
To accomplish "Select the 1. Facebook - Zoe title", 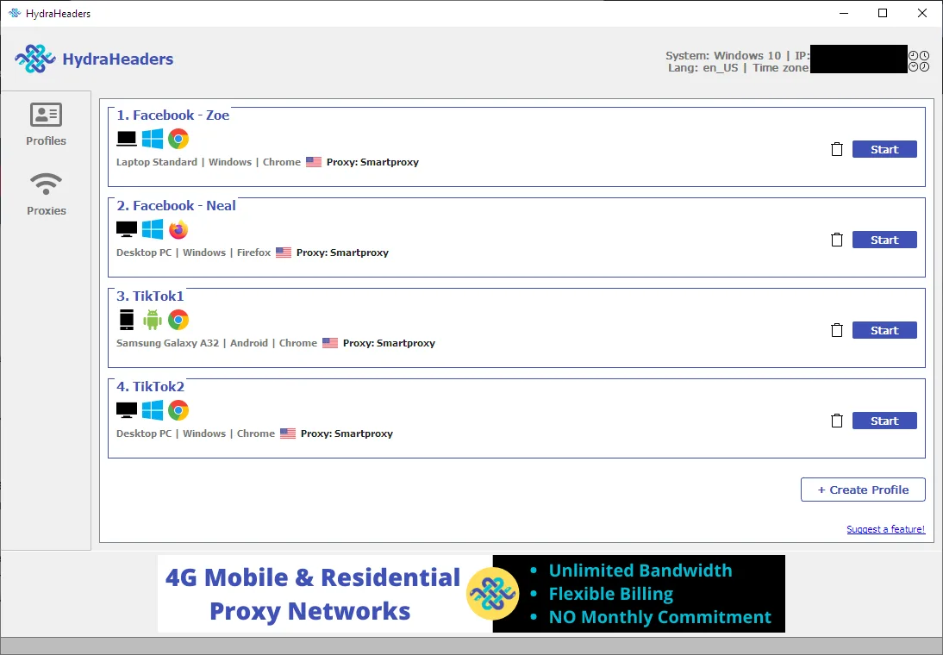I will coord(172,115).
